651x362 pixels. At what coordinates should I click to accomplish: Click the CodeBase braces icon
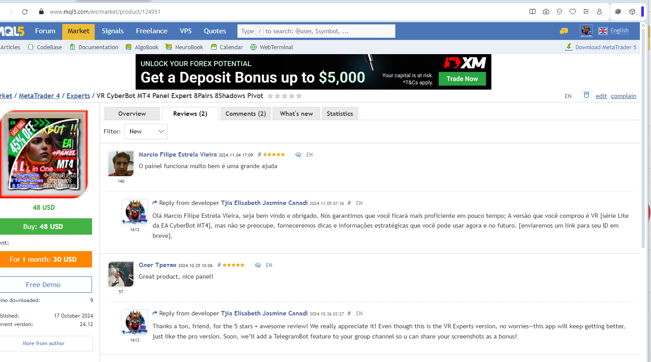[x=31, y=47]
